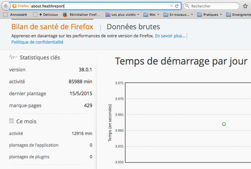Click the Pratiques folder icon
This screenshot has height=169, width=251.
click(200, 15)
